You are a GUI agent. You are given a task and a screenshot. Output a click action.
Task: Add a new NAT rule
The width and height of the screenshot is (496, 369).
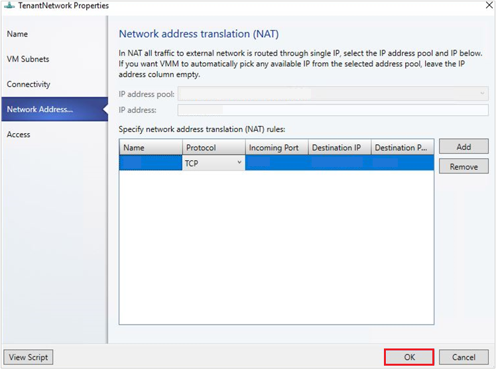click(464, 146)
